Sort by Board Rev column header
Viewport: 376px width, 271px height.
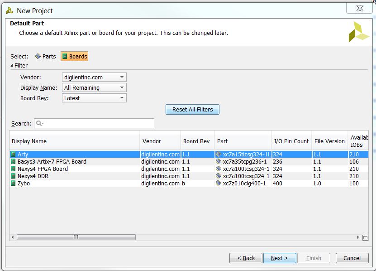[x=197, y=141]
